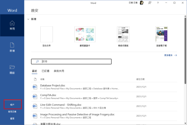187x125 pixels.
Task: Minimize the Word window
Action: click(166, 3)
